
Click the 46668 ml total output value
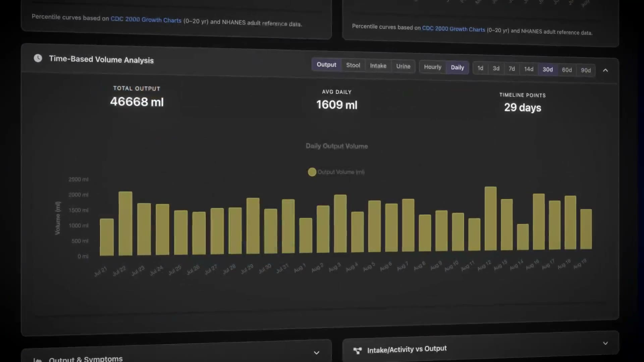[x=137, y=102]
